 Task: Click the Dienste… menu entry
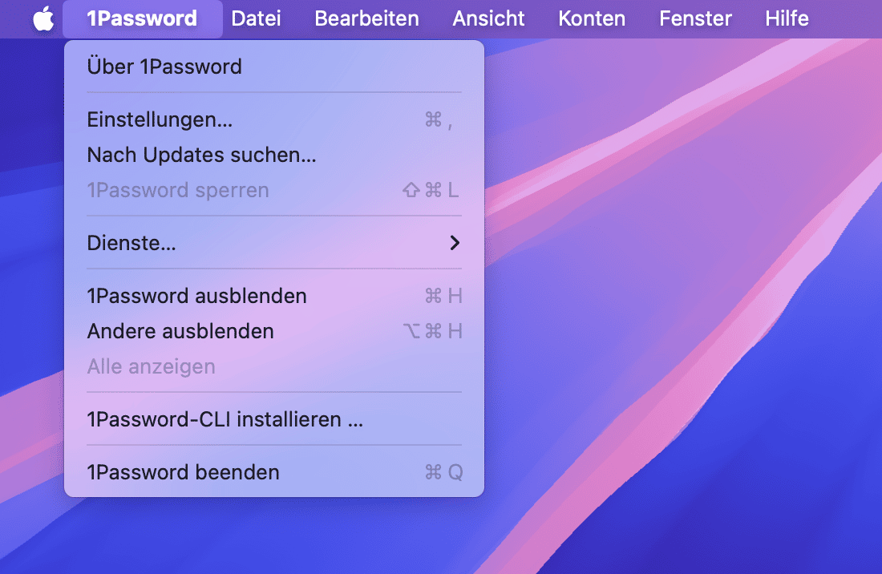[131, 243]
